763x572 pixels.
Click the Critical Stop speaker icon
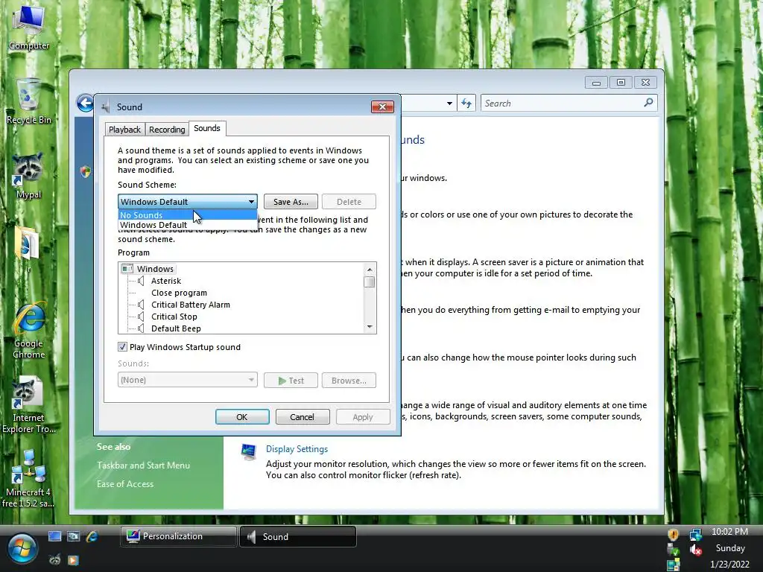tap(141, 317)
